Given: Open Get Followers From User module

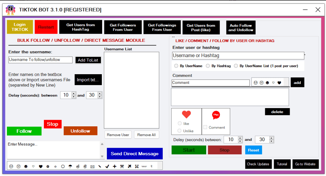Looking at the screenshot, I should pyautogui.click(x=123, y=27).
